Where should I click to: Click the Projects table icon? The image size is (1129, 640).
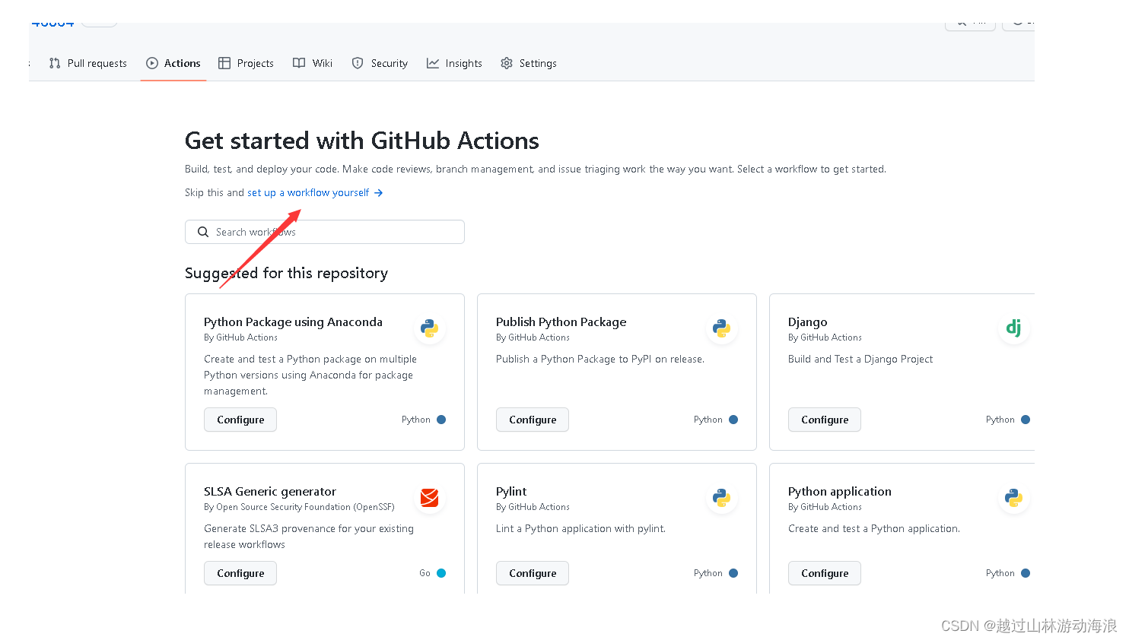(224, 63)
